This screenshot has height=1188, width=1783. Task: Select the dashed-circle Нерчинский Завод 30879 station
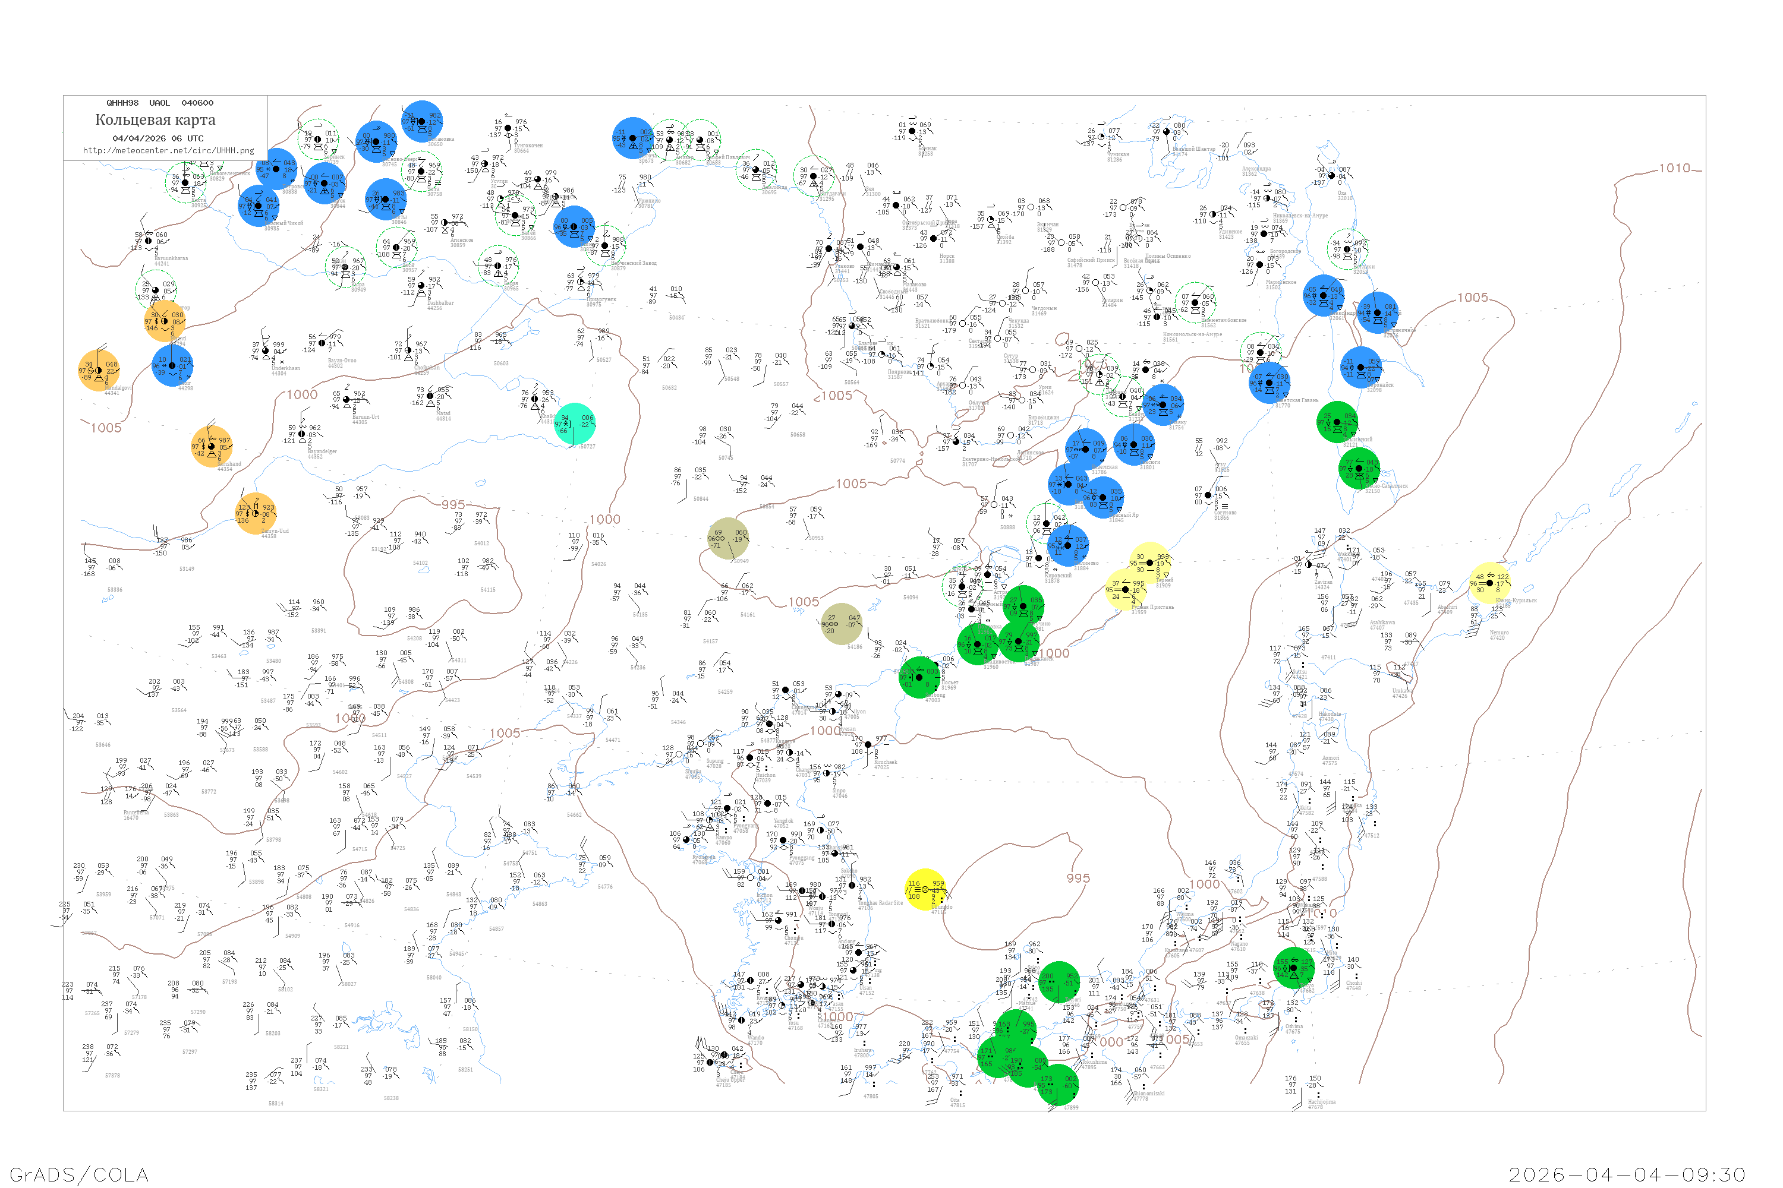[604, 245]
